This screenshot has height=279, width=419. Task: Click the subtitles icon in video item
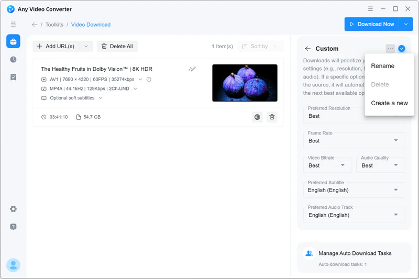coord(44,98)
